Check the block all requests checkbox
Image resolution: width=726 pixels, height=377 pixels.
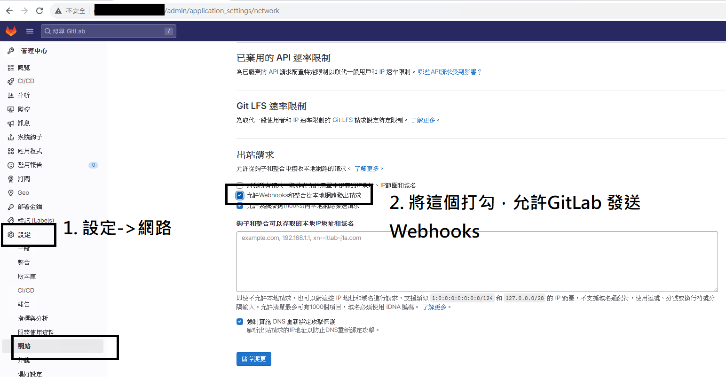coord(240,185)
